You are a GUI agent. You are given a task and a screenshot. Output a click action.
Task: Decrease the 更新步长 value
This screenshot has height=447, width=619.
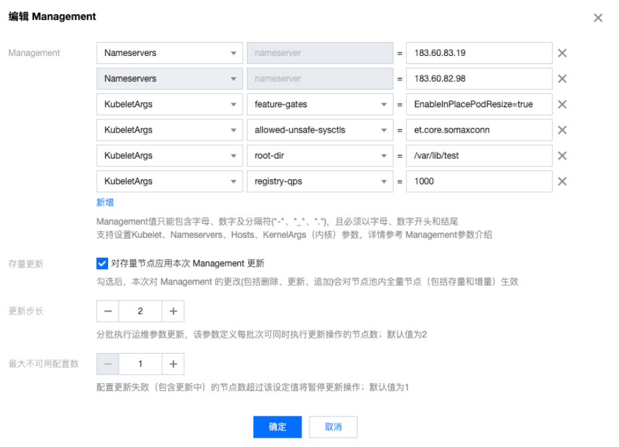[108, 311]
